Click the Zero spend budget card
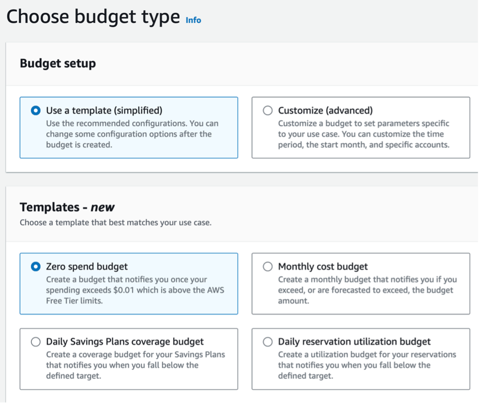Screen dimensions: 480x404 [129, 283]
